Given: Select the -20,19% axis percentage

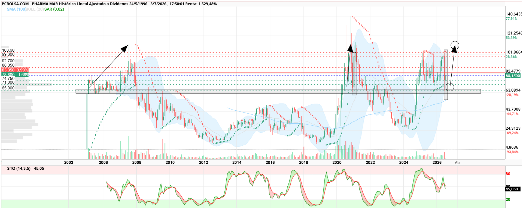Looking at the screenshot, I should tap(512, 95).
